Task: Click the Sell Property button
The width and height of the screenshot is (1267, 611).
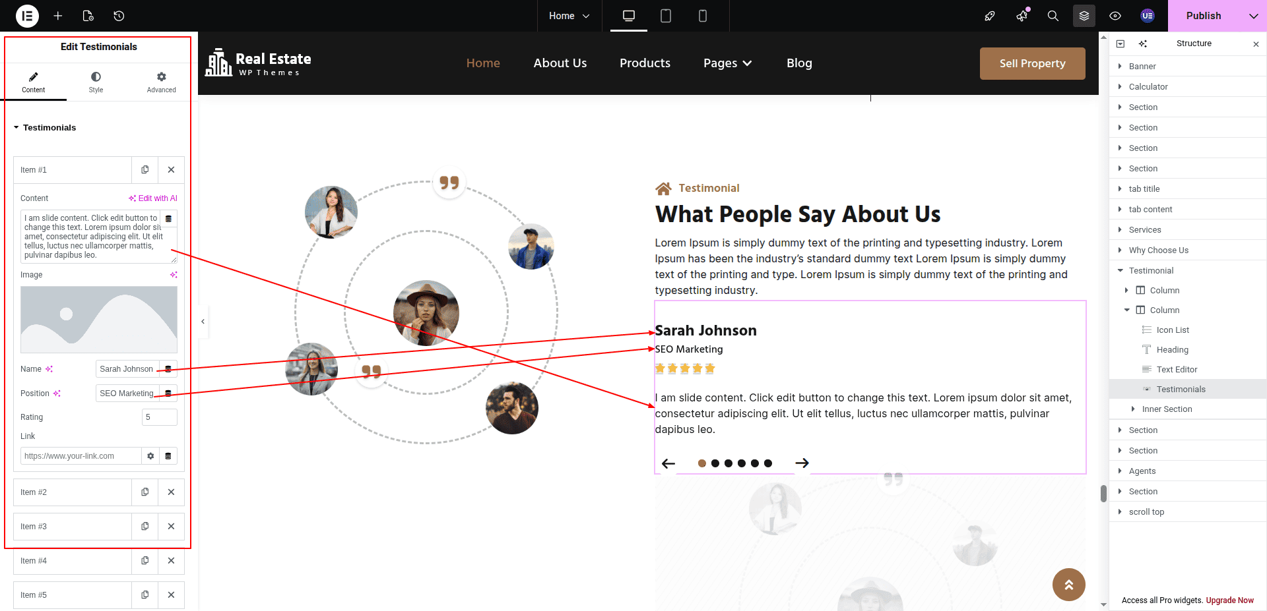Action: click(1032, 63)
